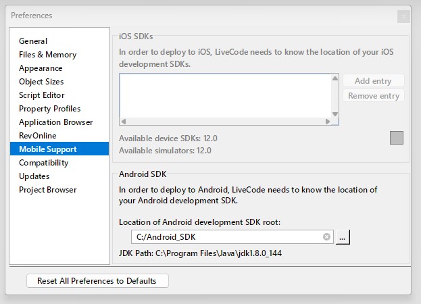Click Remove entry for iOS SDKs
This screenshot has width=421, height=304.
[373, 96]
